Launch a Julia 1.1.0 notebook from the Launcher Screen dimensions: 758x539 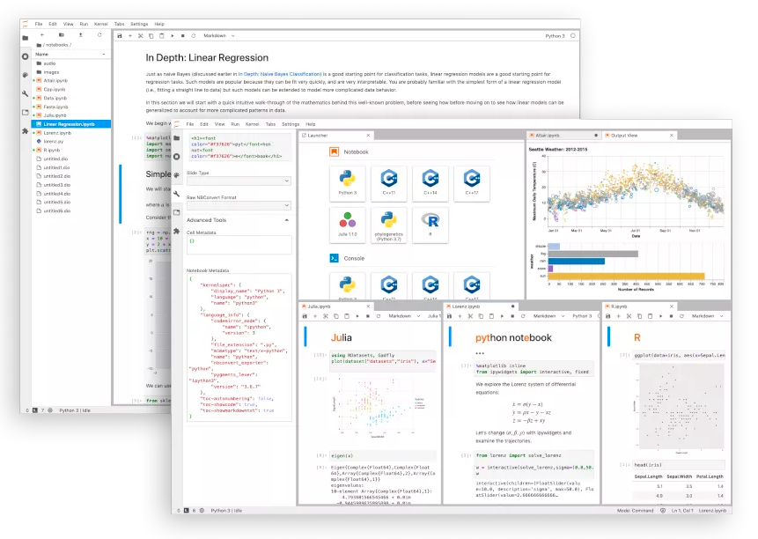(x=348, y=225)
